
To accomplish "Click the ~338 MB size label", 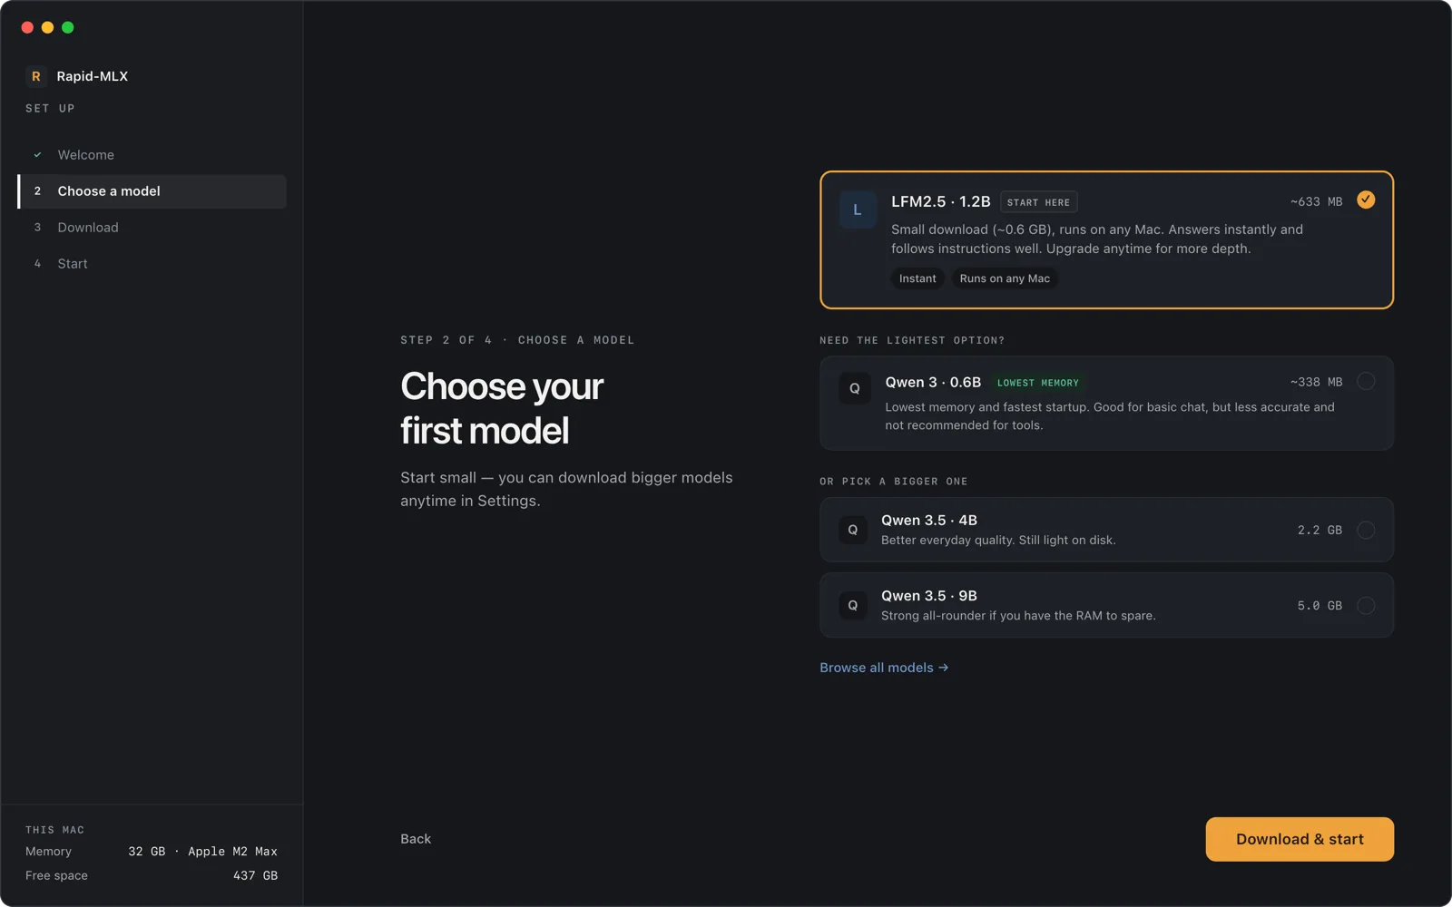I will click(1316, 382).
